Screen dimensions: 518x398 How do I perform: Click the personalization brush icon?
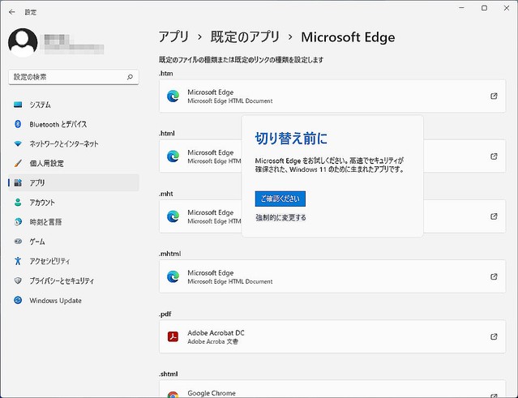click(x=18, y=163)
